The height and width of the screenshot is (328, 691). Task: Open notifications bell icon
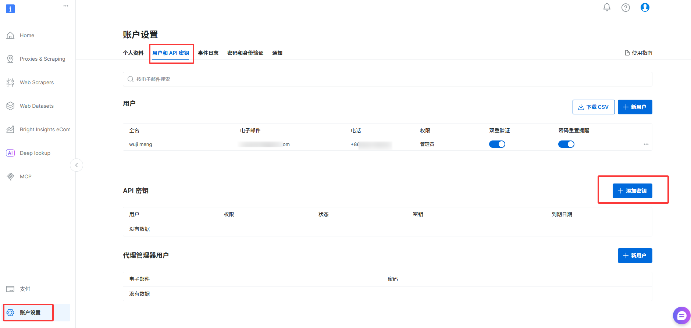tap(607, 7)
